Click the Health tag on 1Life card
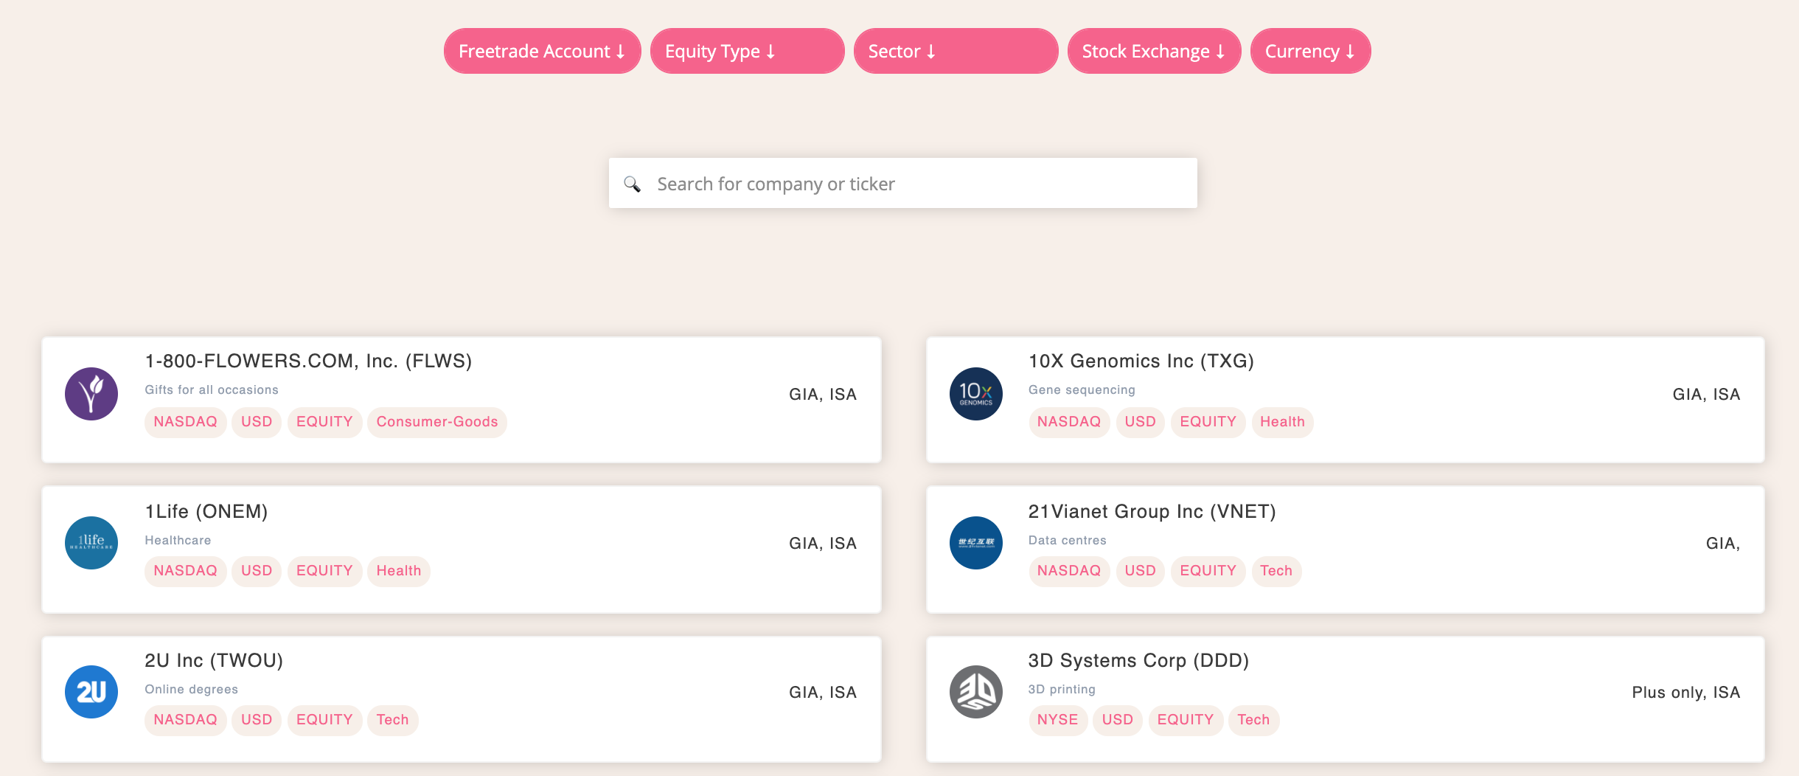Screen dimensions: 1799x776 (398, 571)
